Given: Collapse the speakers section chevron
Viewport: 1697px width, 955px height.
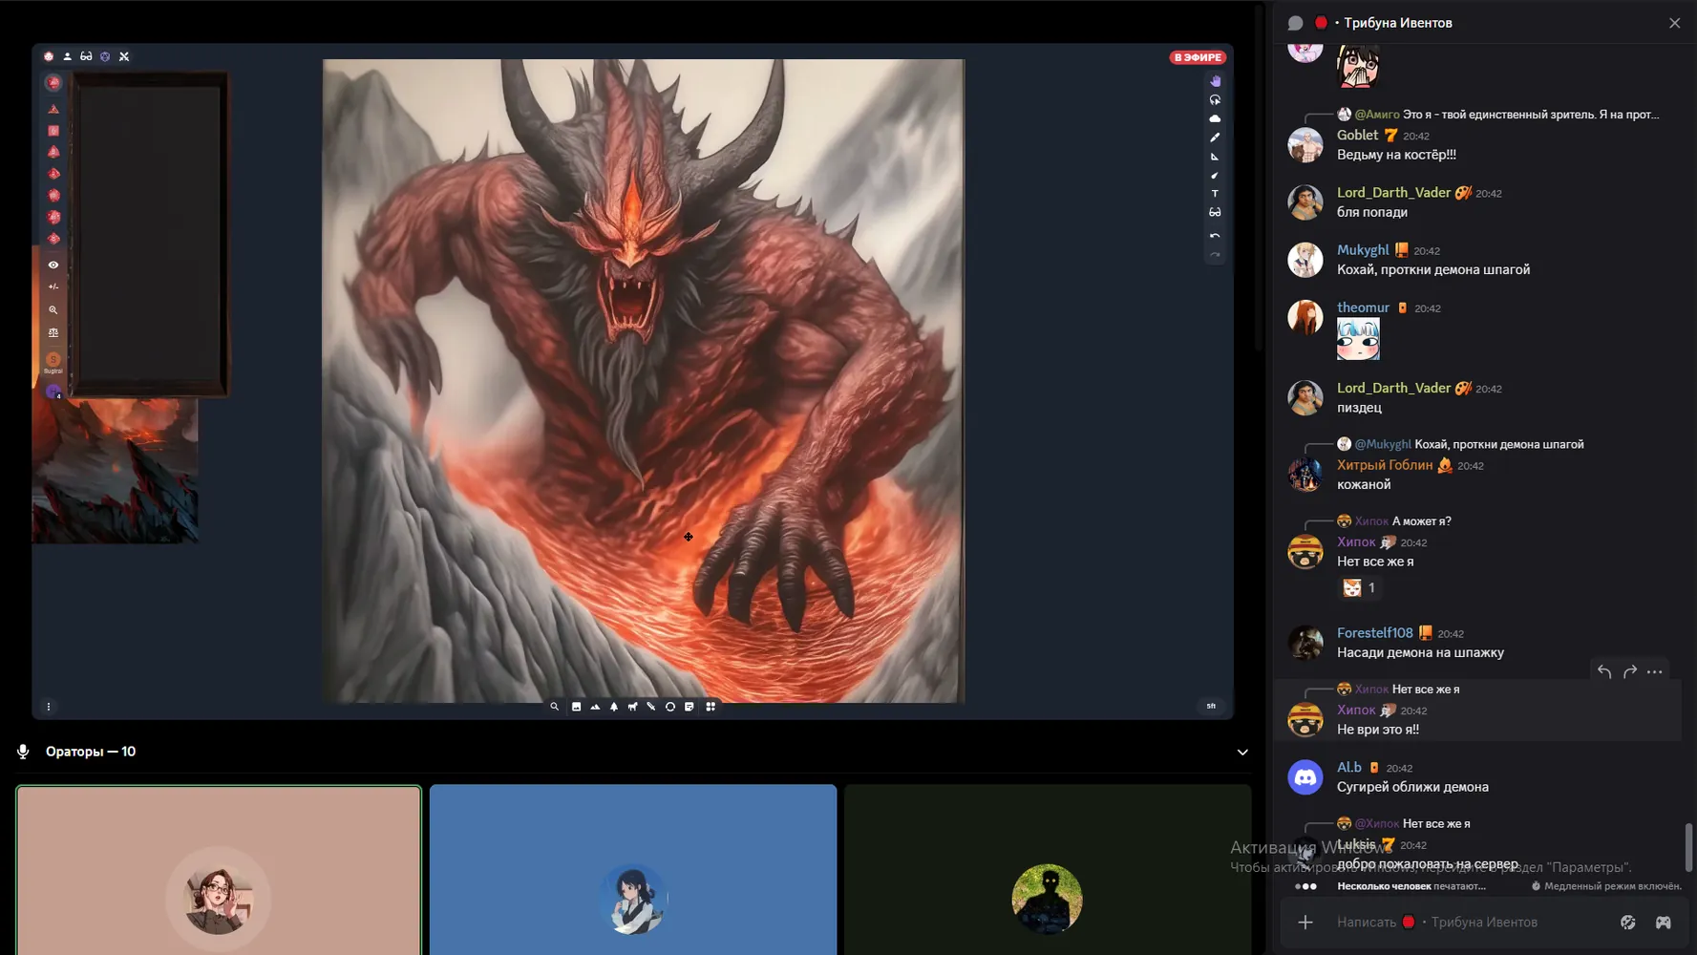Looking at the screenshot, I should (x=1242, y=753).
